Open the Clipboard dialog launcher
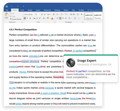120x111 pixels. tap(22, 22)
